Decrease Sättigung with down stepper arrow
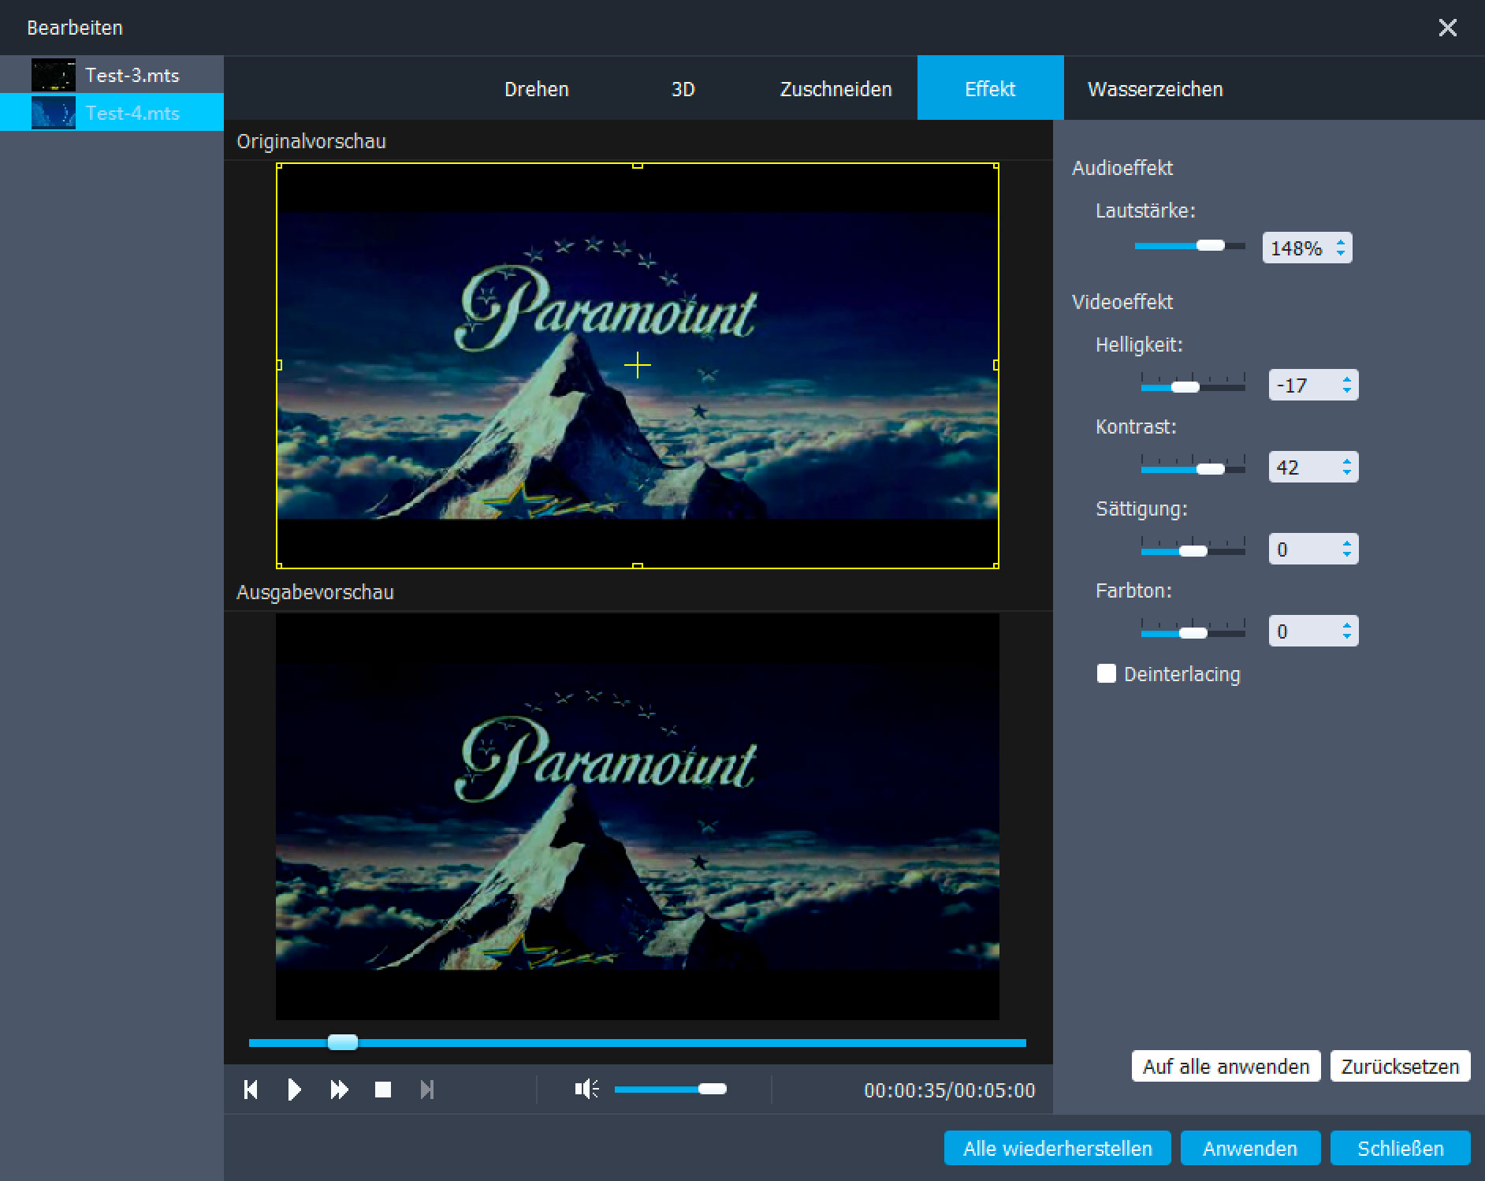The height and width of the screenshot is (1181, 1485). (x=1347, y=554)
